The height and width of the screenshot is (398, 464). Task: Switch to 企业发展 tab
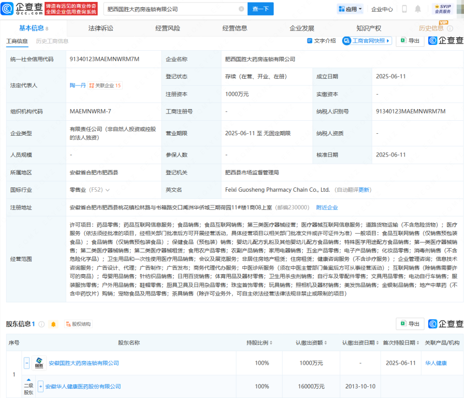tap(302, 28)
